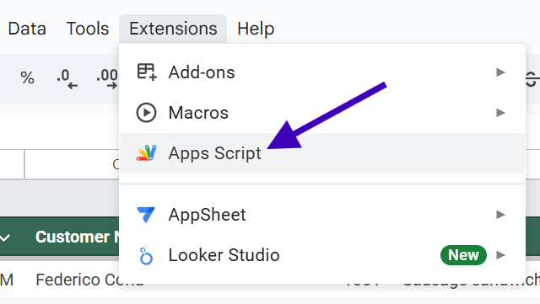
Task: Close the open Extensions menu
Action: point(173,29)
